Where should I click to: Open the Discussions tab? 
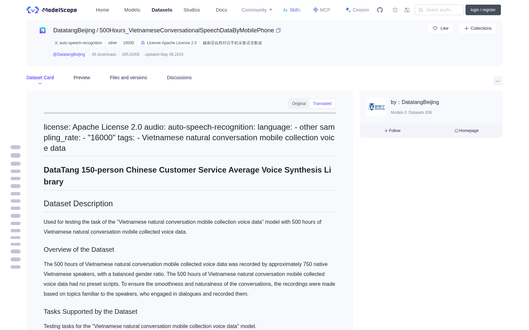[x=179, y=78]
